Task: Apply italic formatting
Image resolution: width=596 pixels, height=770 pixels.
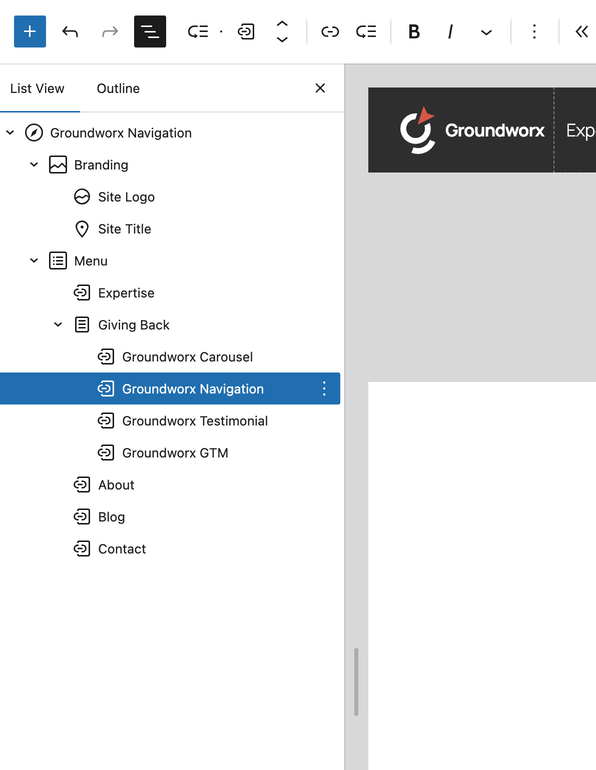Action: (x=450, y=31)
